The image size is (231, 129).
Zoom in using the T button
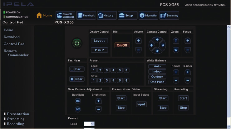(176, 41)
